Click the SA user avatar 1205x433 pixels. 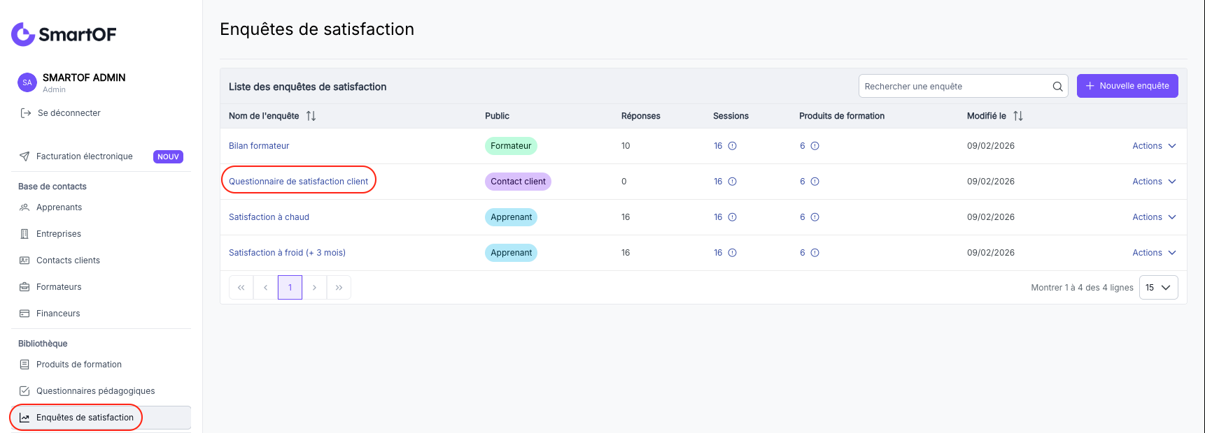[27, 82]
